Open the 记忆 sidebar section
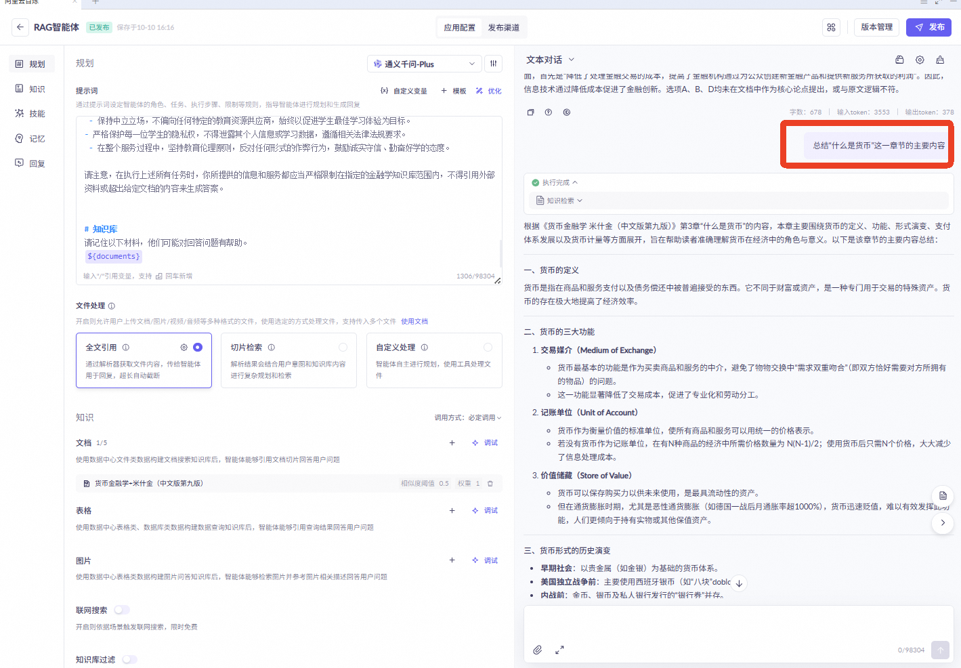The width and height of the screenshot is (961, 668). (31, 139)
